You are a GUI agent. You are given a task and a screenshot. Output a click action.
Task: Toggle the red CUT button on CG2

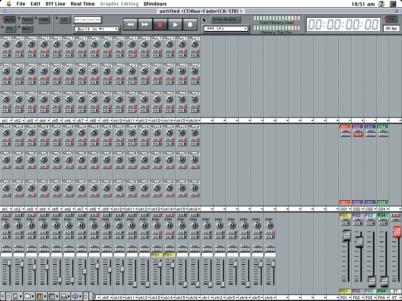358,134
